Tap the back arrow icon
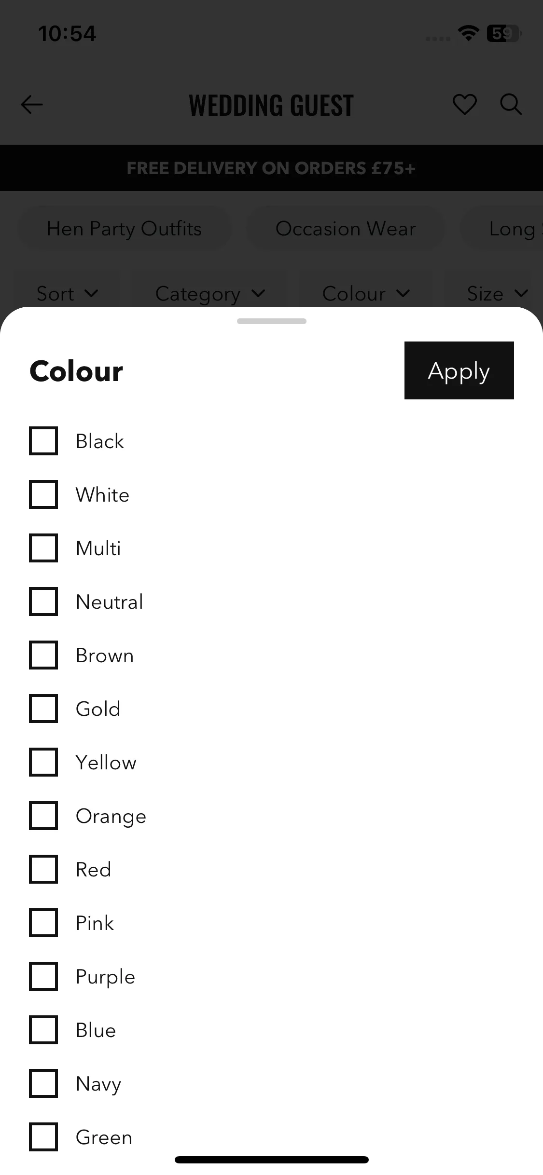This screenshot has width=543, height=1175. [x=32, y=105]
